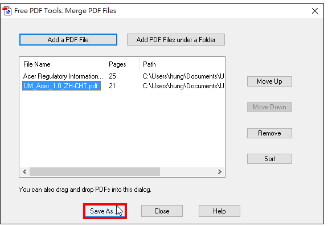Image resolution: width=328 pixels, height=226 pixels.
Task: Click the empty scrollbar track right of thumb
Action: tap(187, 172)
